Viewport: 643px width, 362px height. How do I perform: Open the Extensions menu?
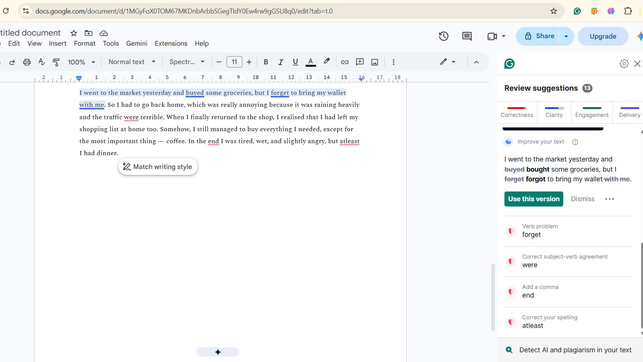pyautogui.click(x=171, y=43)
